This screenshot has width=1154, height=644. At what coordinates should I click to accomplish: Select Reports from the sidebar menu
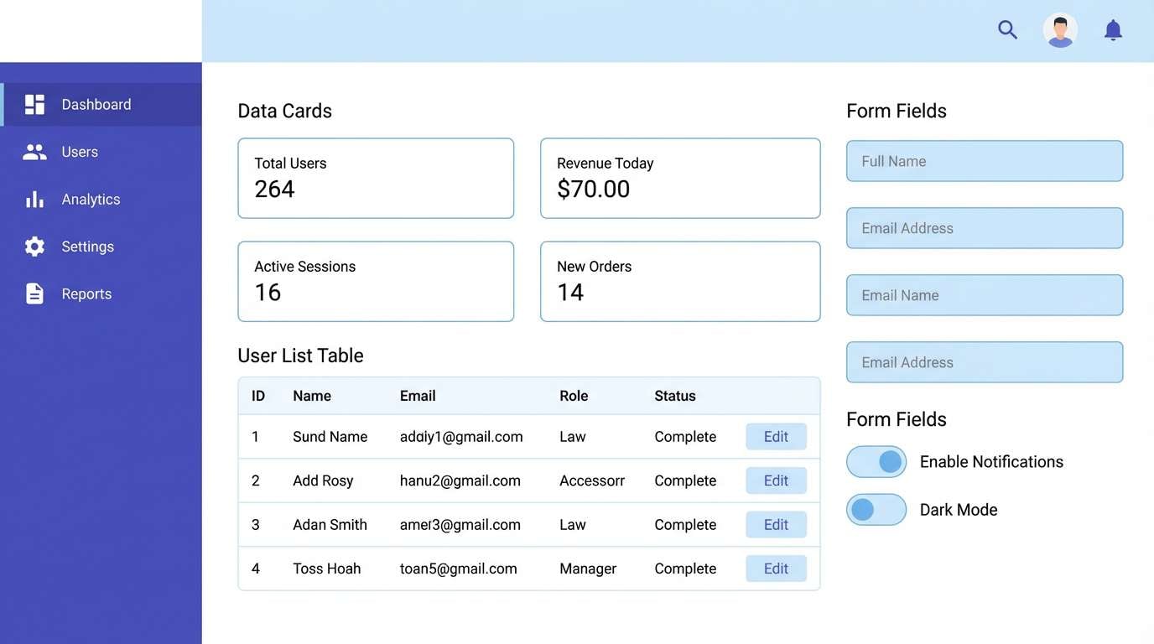[x=86, y=293]
